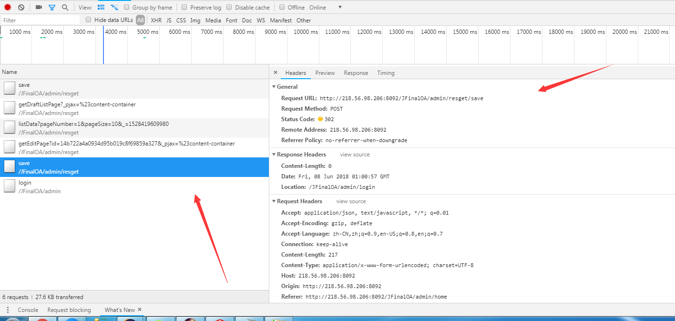Show overview using the waterfall view icon
The width and height of the screenshot is (675, 321).
114,8
